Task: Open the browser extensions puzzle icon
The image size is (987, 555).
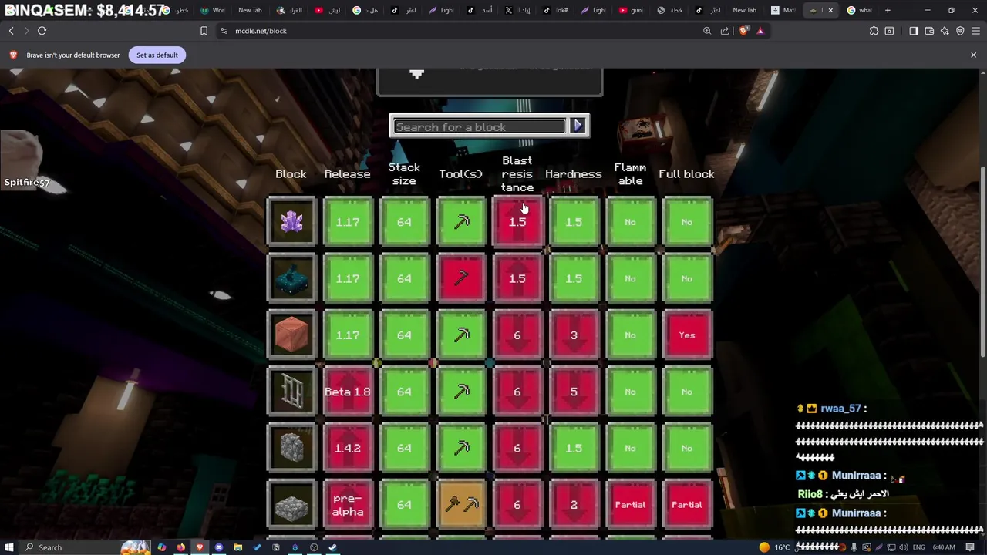Action: [874, 31]
